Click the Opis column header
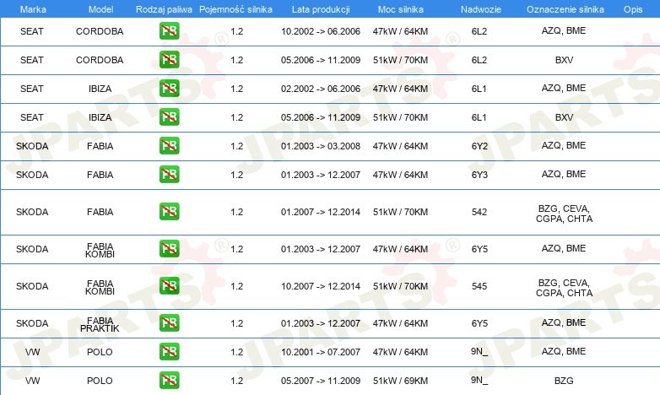This screenshot has width=660, height=395. coord(633,9)
